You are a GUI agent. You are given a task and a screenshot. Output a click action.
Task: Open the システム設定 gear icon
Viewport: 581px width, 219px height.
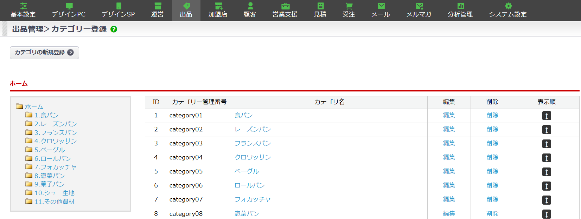[508, 6]
